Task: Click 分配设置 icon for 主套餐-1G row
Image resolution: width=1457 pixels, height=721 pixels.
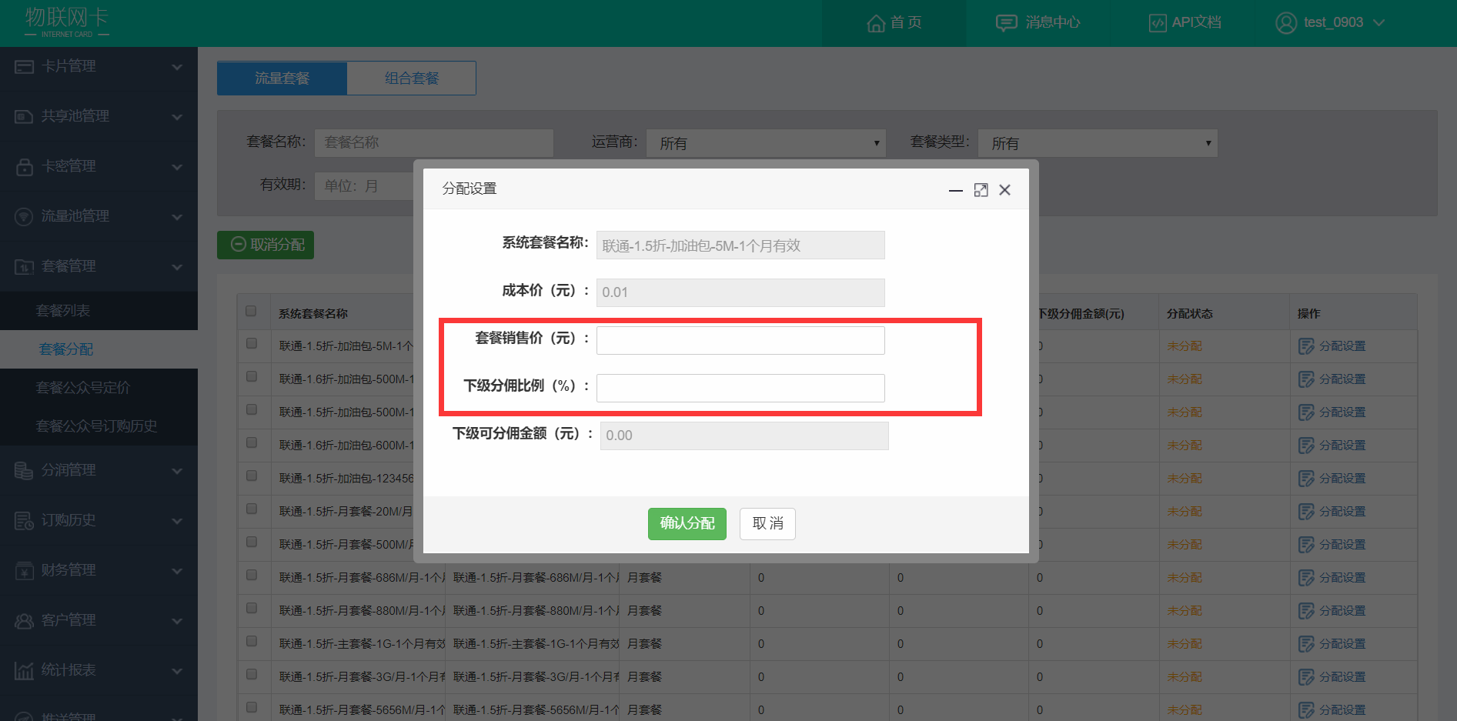Action: click(x=1306, y=644)
